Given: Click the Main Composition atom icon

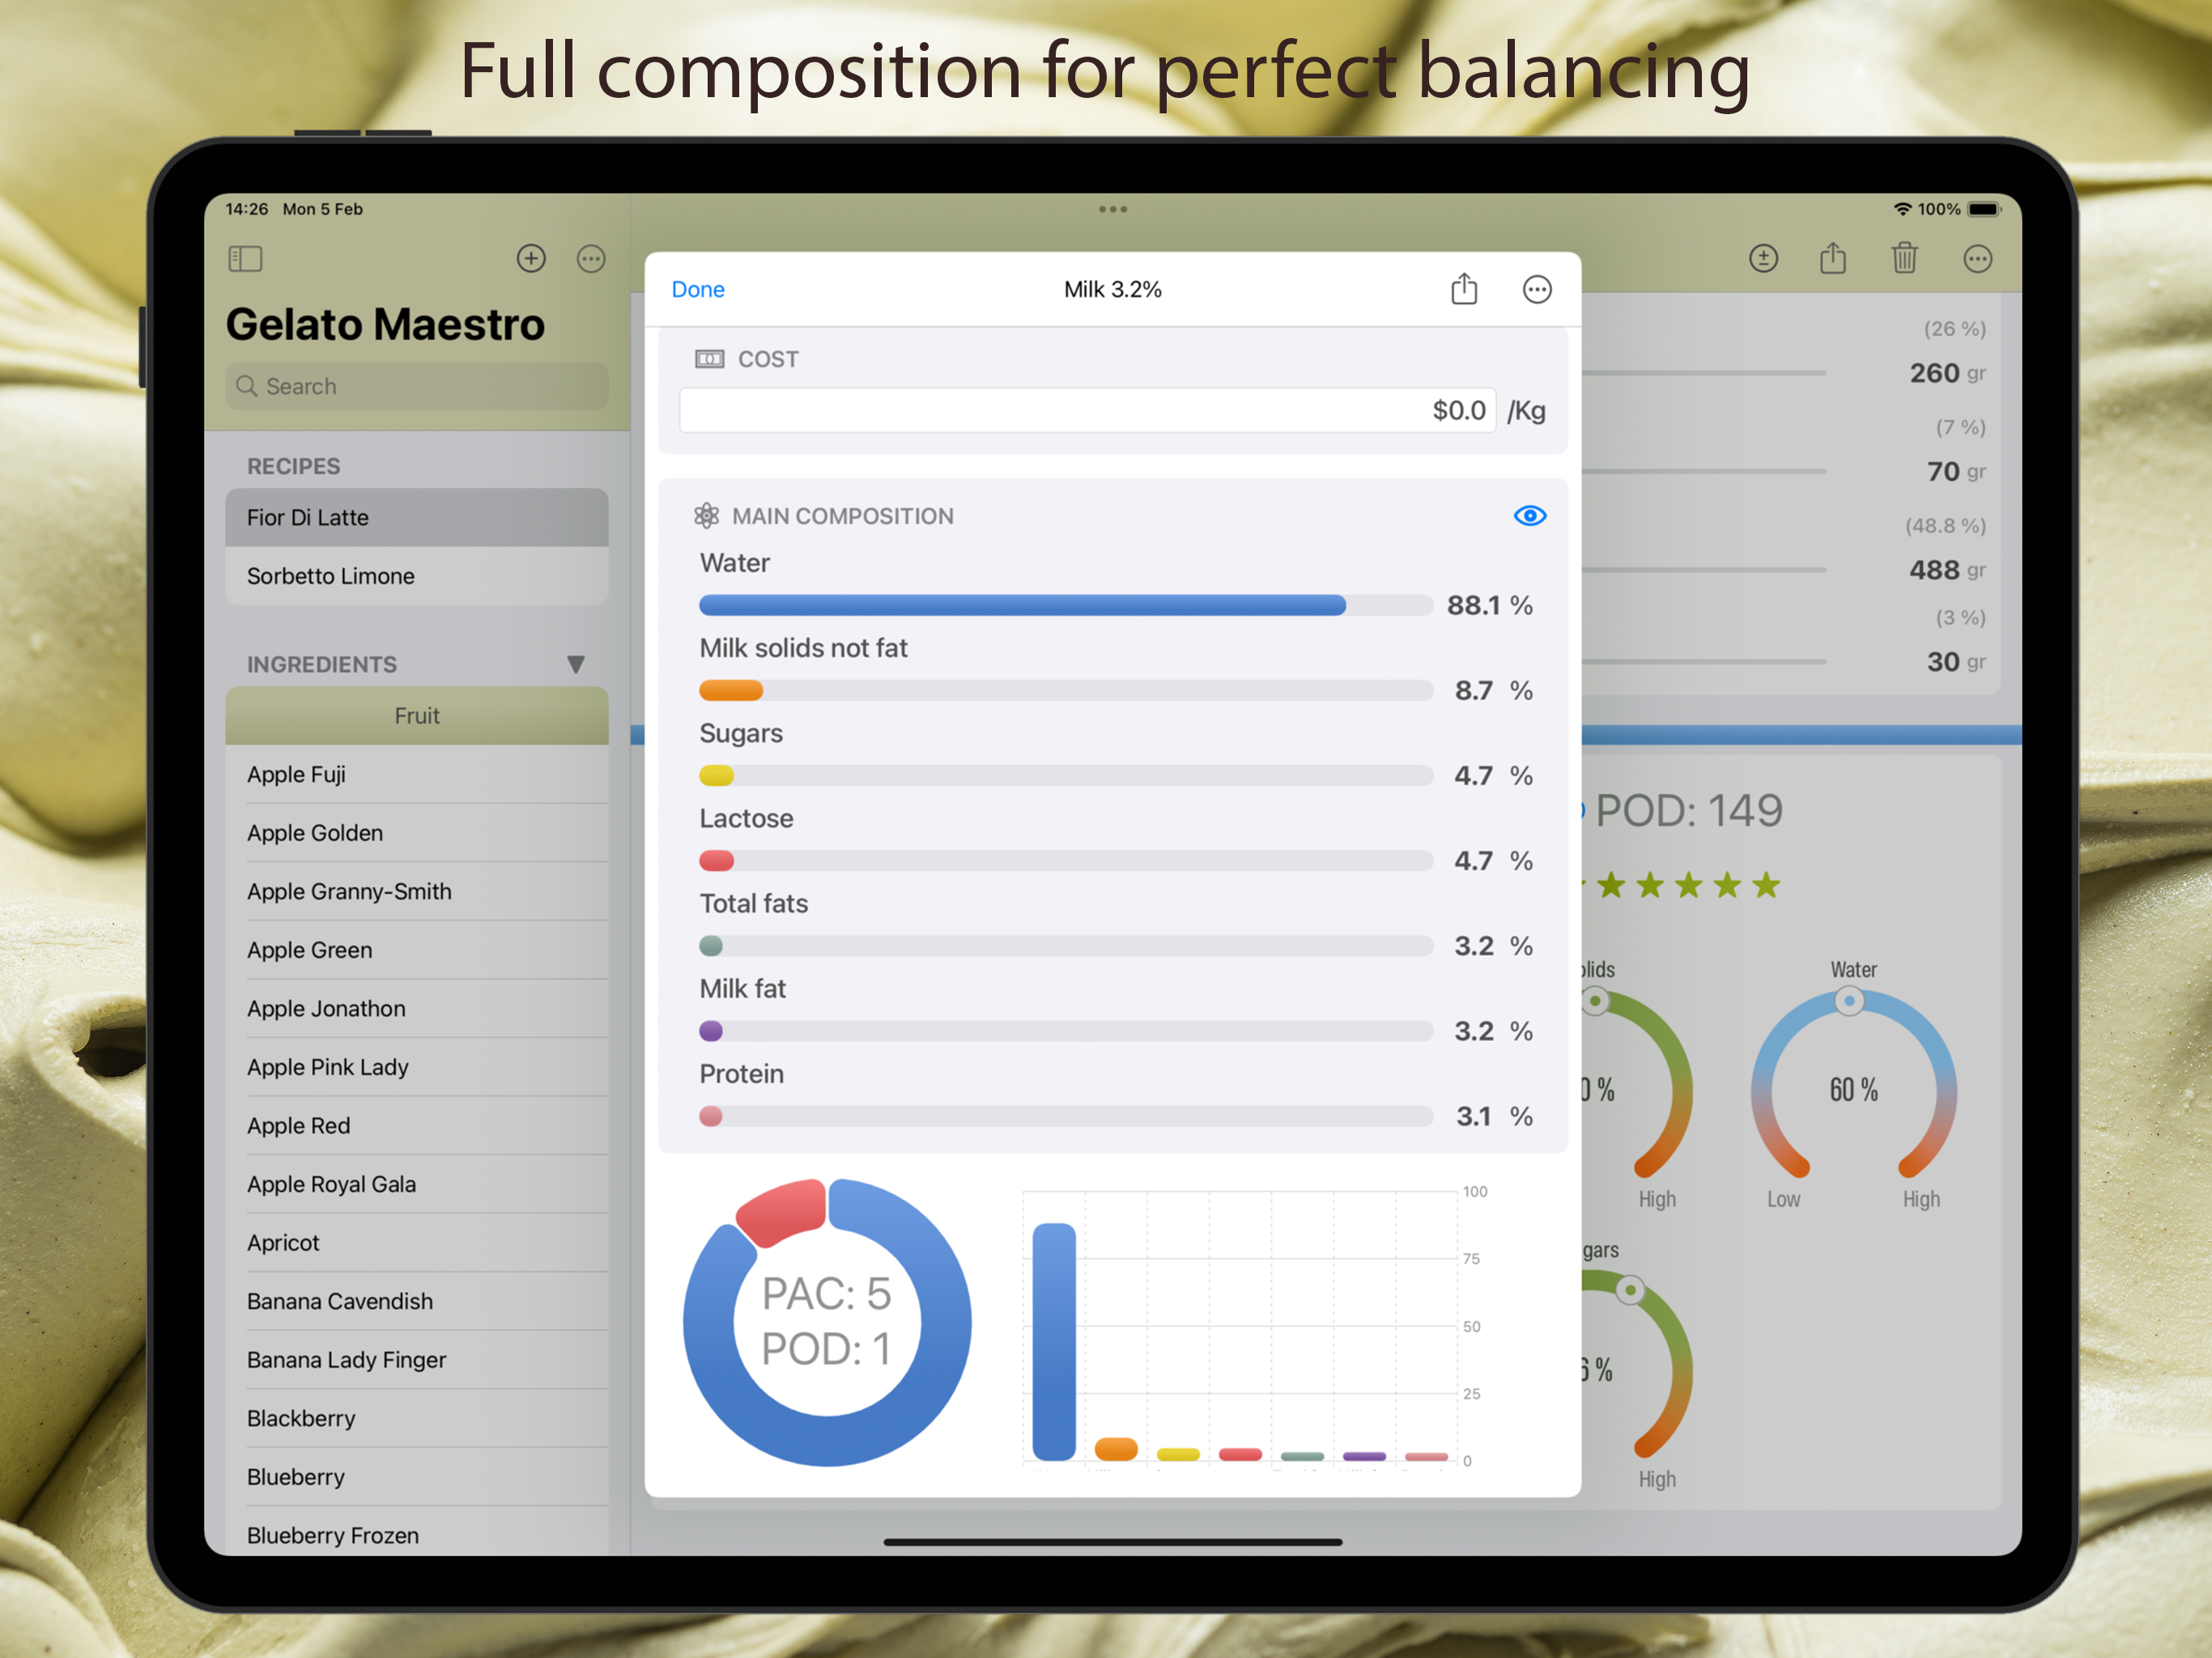Looking at the screenshot, I should [x=707, y=515].
